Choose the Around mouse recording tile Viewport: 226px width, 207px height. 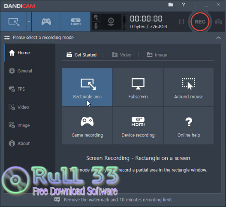(189, 87)
